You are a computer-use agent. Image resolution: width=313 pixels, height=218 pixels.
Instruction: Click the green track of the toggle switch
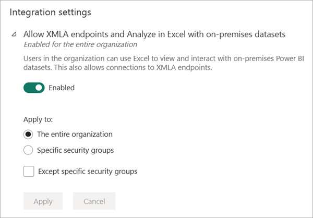(30, 88)
